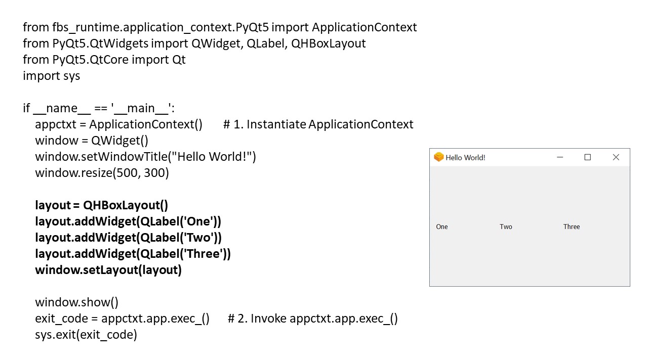Image resolution: width=648 pixels, height=364 pixels.
Task: Click the "import sys" code line
Action: click(52, 76)
